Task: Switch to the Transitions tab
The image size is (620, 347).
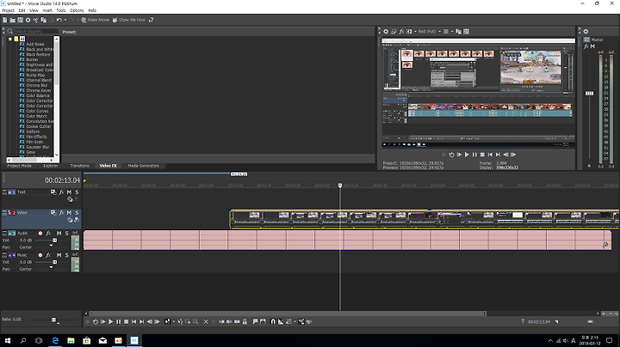Action: tap(79, 166)
